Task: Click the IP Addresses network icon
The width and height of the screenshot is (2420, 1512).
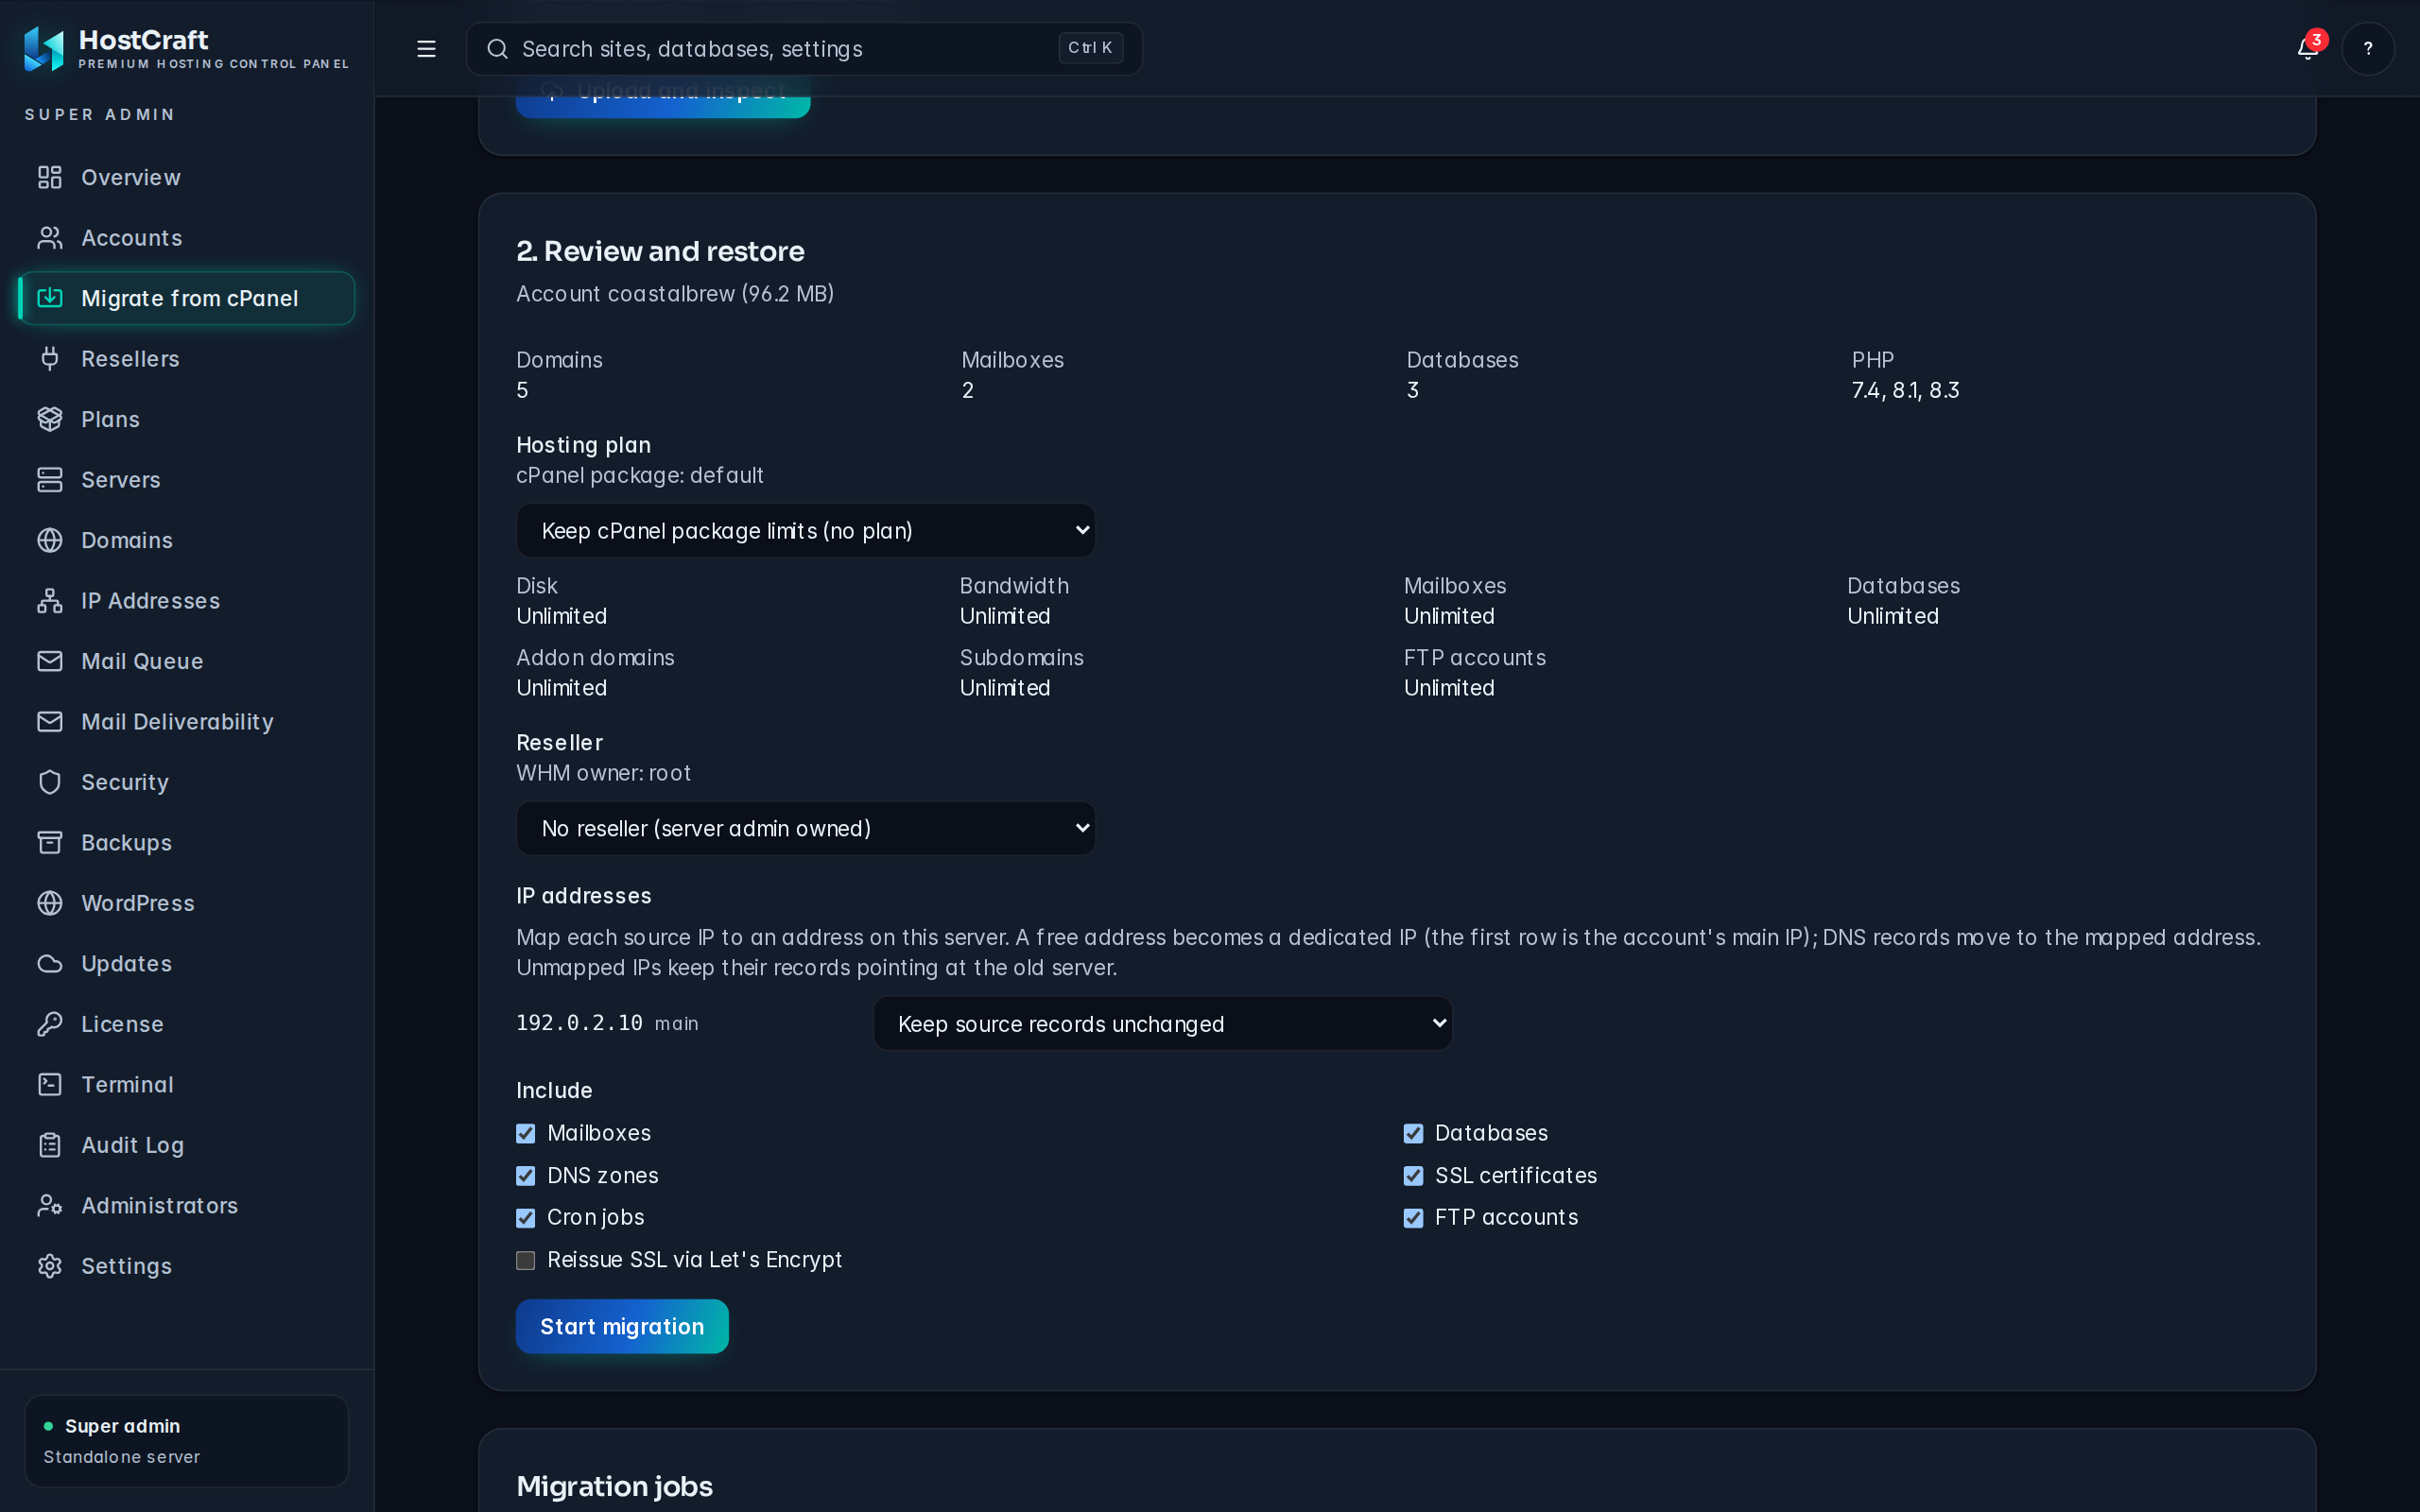Action: click(x=50, y=601)
